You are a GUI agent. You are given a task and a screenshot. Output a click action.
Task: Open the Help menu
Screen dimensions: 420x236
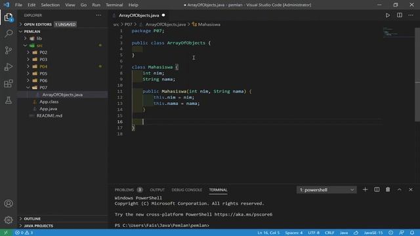coord(133,5)
